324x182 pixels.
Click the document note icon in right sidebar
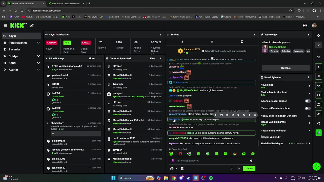click(318, 76)
